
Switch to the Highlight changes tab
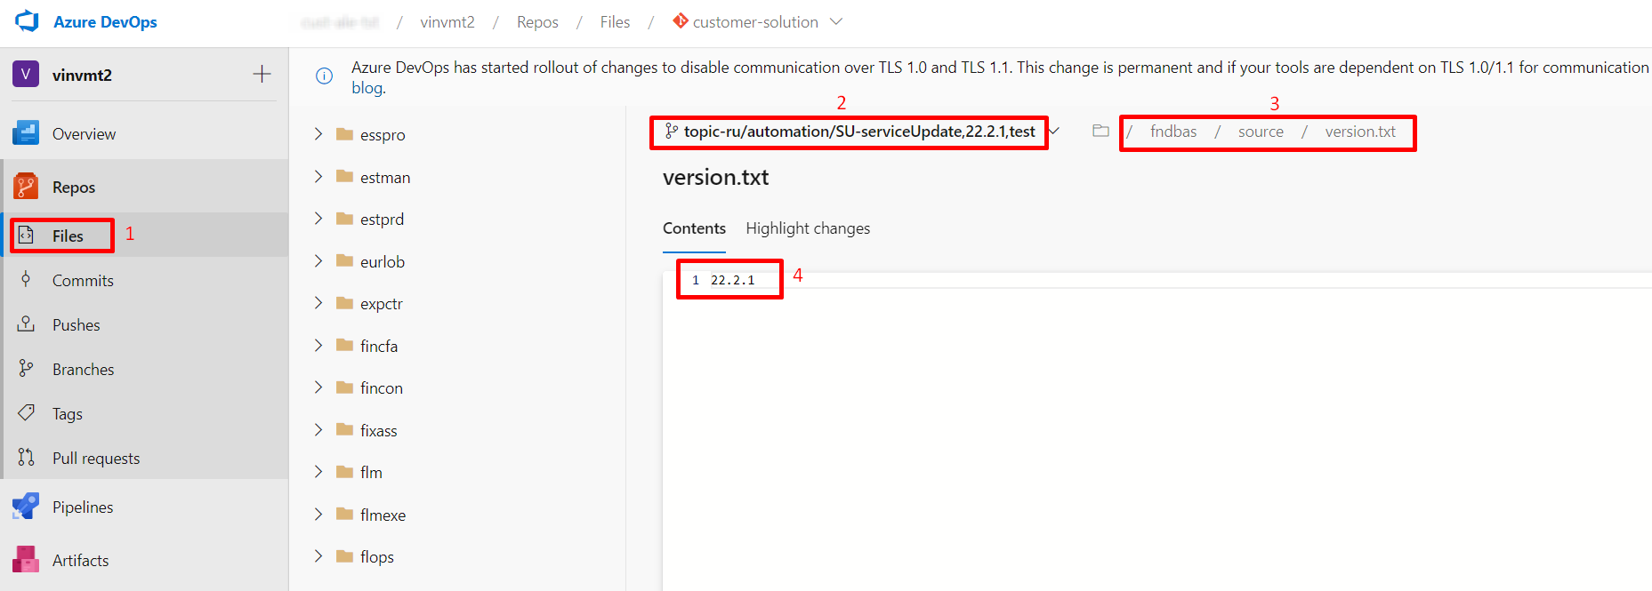(x=808, y=228)
